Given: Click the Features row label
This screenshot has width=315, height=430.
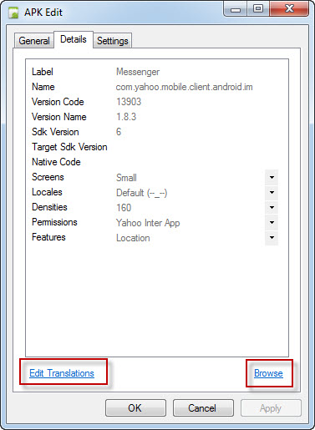Looking at the screenshot, I should click(48, 237).
